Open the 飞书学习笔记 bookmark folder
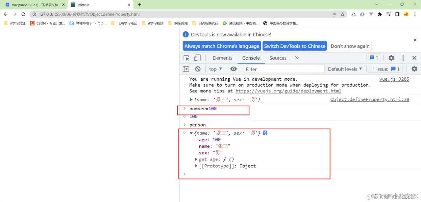This screenshot has width=421, height=202. (x=124, y=23)
